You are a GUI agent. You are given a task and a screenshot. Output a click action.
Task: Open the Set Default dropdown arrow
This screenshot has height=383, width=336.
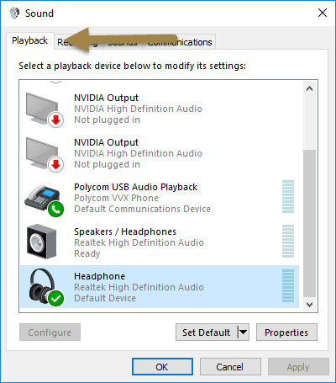coord(243,332)
